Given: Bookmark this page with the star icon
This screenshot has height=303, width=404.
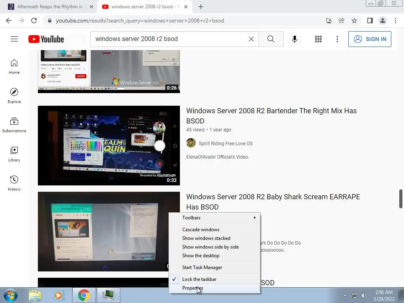Looking at the screenshot, I should click(x=354, y=21).
